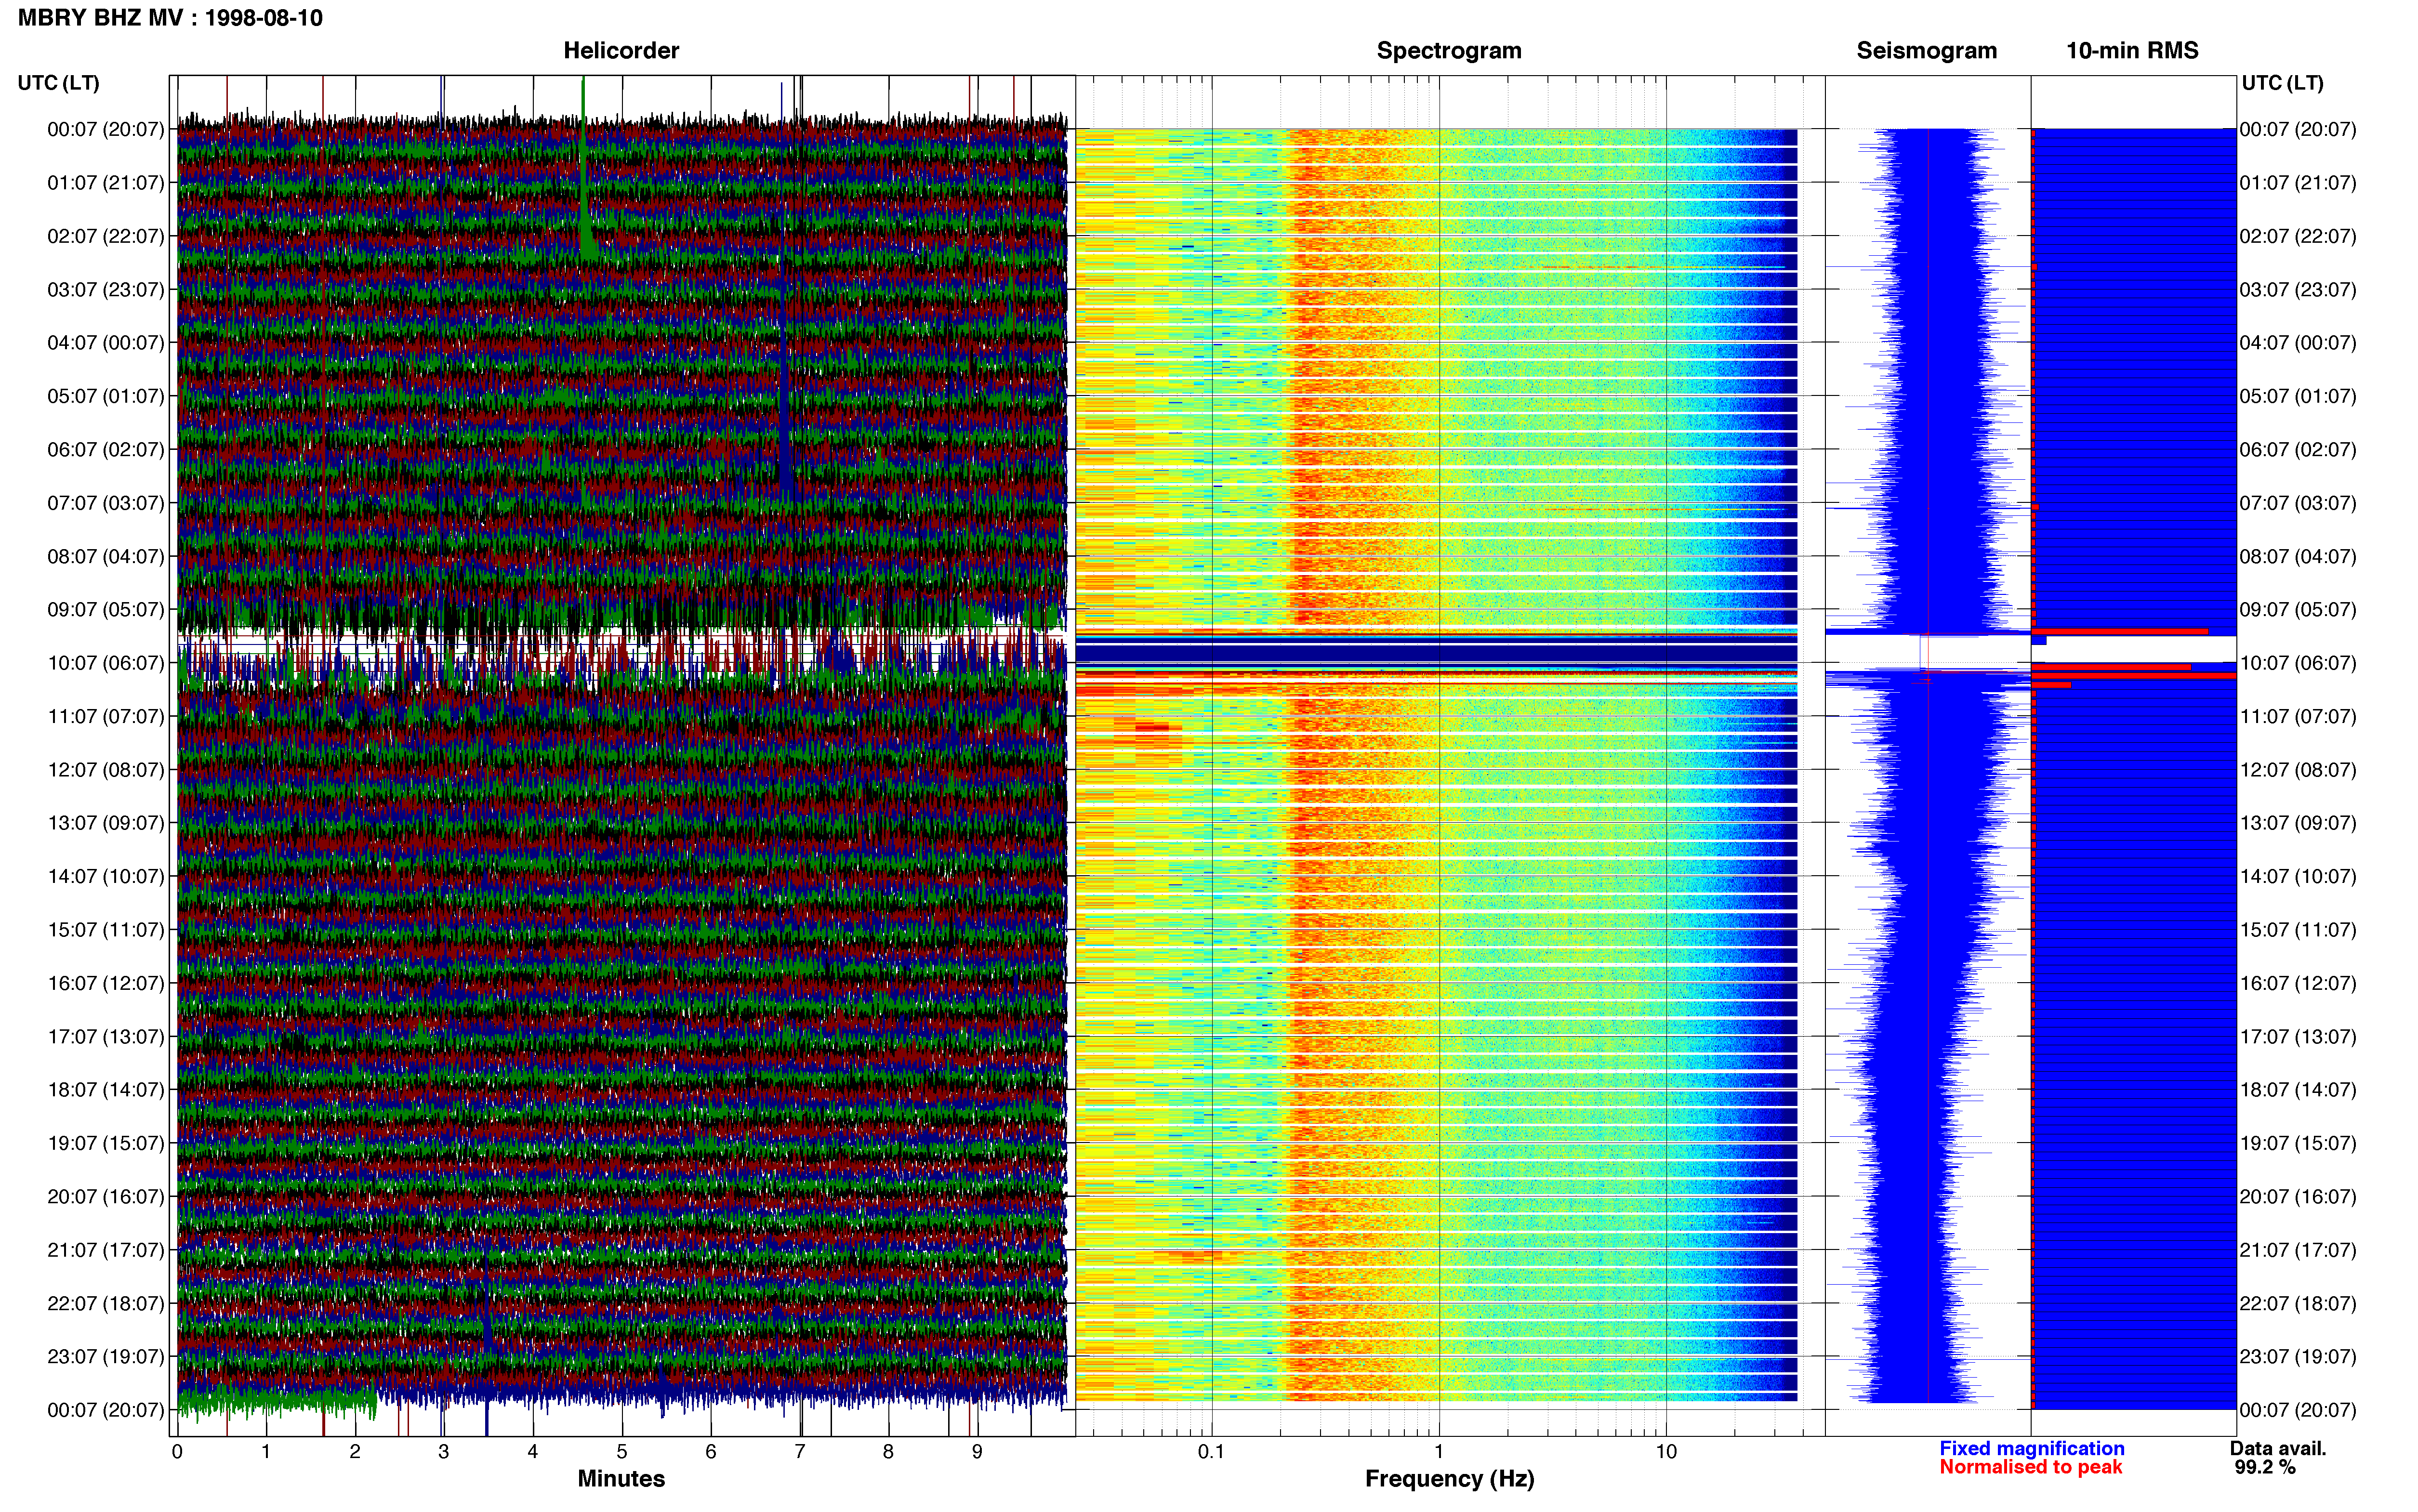The image size is (2418, 1512).
Task: Click the left '23:07 (19:07)' time label
Action: click(106, 1357)
